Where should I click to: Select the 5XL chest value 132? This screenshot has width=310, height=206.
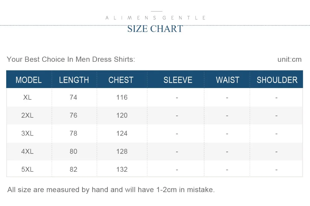tap(122, 170)
